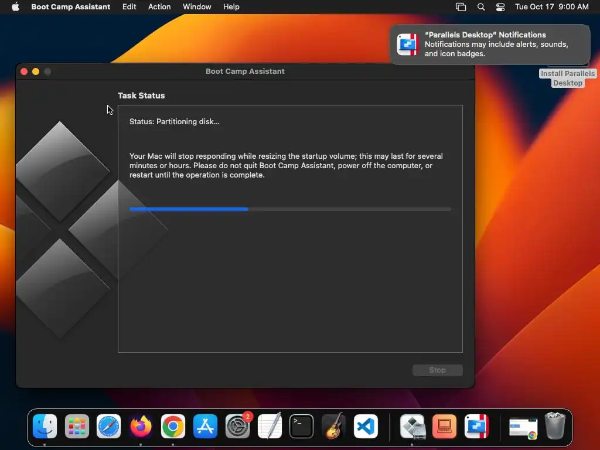Open Finder from the Dock
This screenshot has width=600, height=450.
point(45,426)
